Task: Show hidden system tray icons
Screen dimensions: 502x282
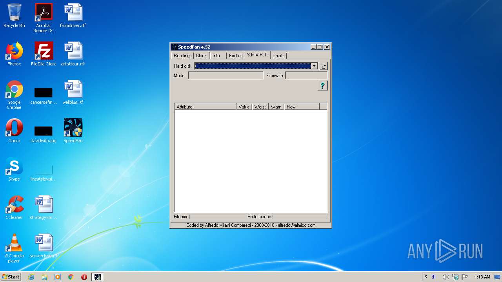Action: 426,277
